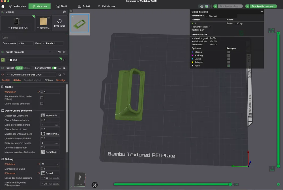283x190 pixels.
Task: Select the Geschwindigkeit settings tab
Action: coord(33,80)
